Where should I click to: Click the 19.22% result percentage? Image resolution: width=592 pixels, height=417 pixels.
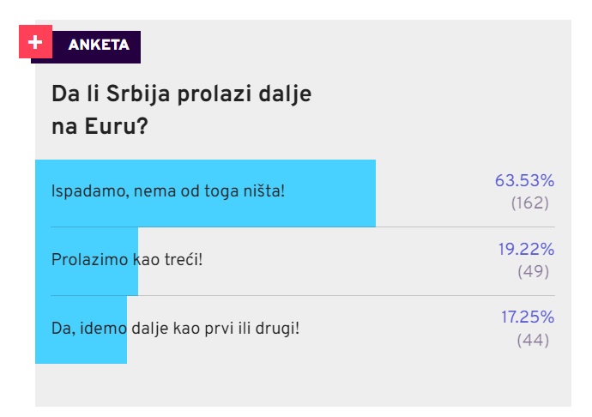point(526,250)
